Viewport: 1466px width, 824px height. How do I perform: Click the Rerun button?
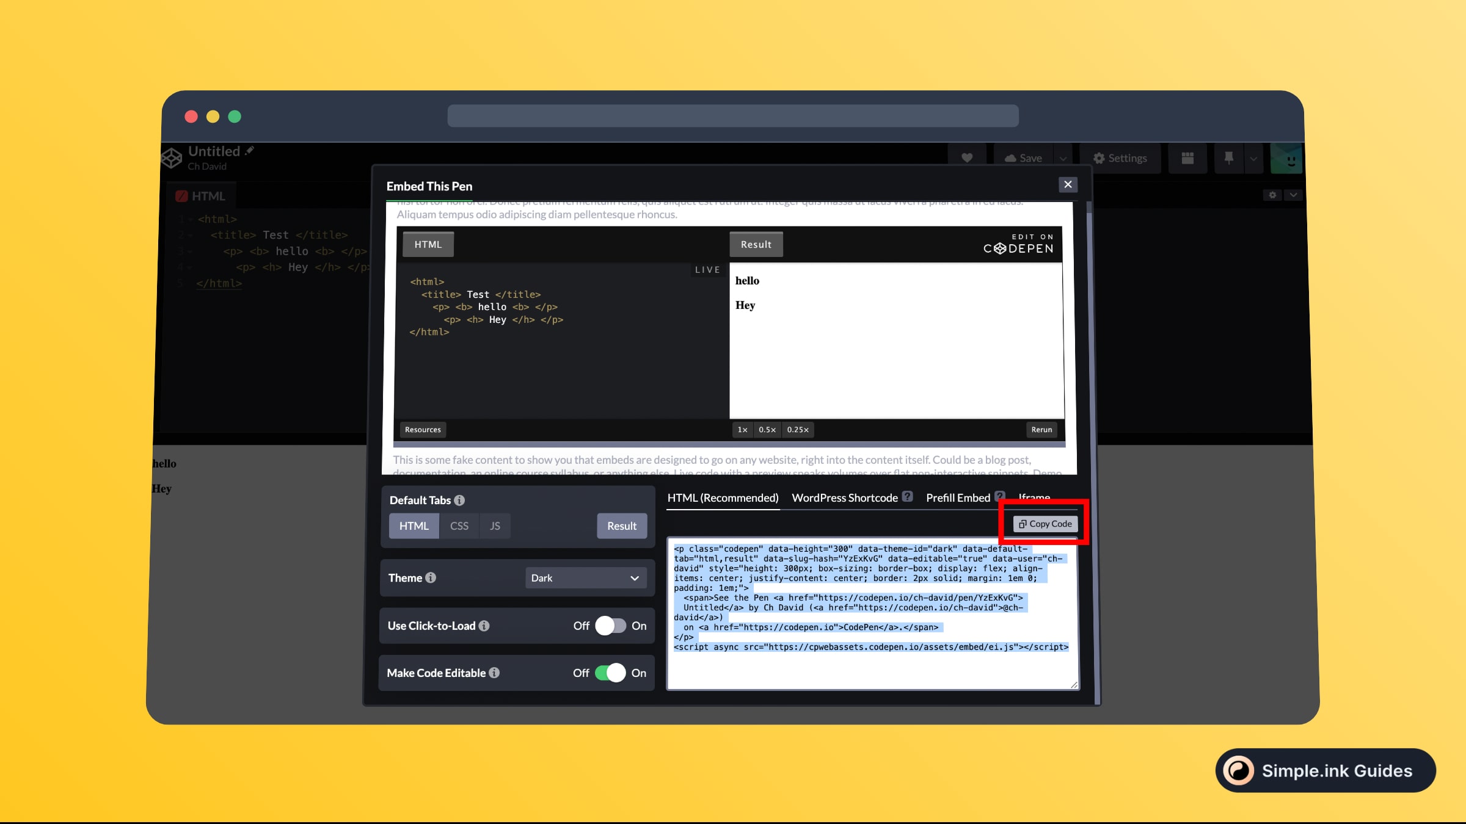[1041, 430]
